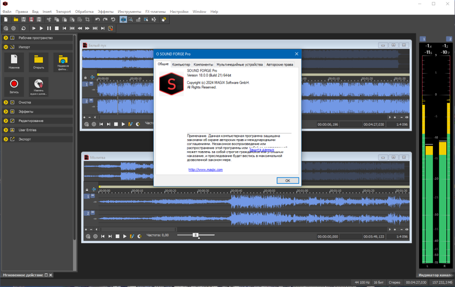Rewind using the main transport toolbar
The width and height of the screenshot is (455, 287).
pos(80,28)
